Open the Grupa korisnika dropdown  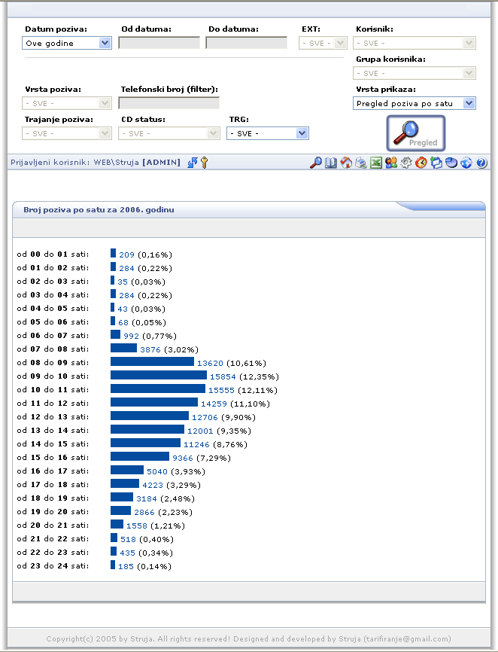414,73
